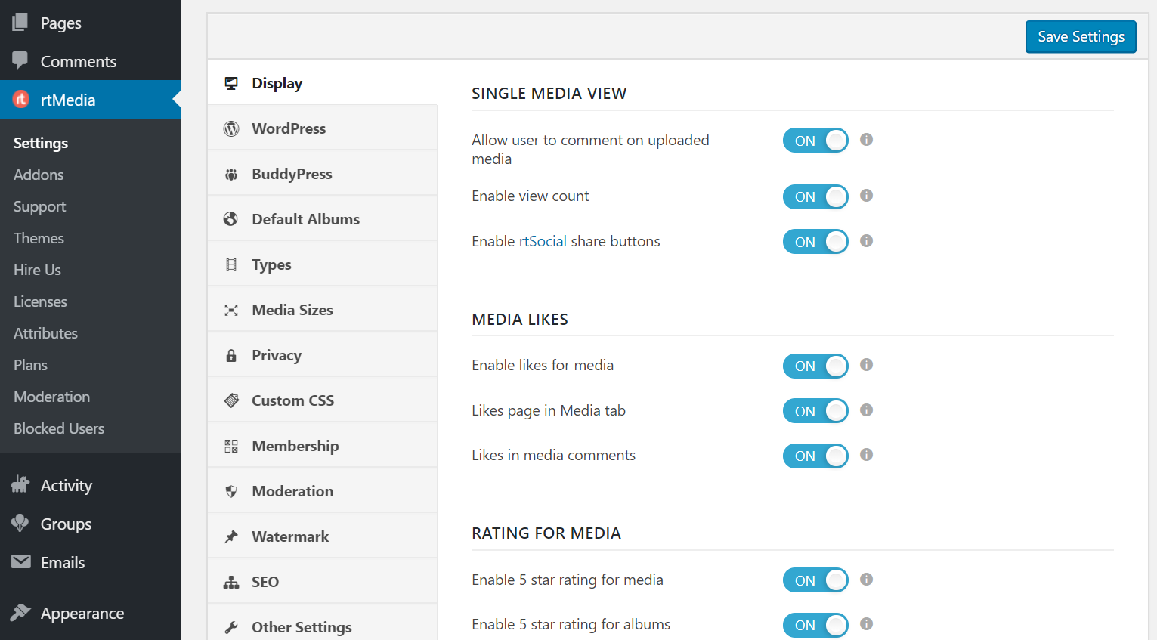Disable view count for single media

(815, 196)
